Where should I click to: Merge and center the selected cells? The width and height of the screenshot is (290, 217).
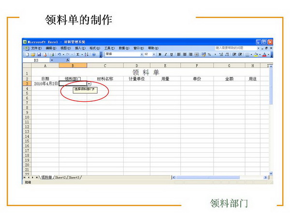point(196,54)
